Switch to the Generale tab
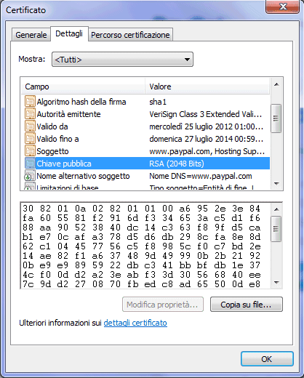This screenshot has width=304, height=378. tap(31, 35)
